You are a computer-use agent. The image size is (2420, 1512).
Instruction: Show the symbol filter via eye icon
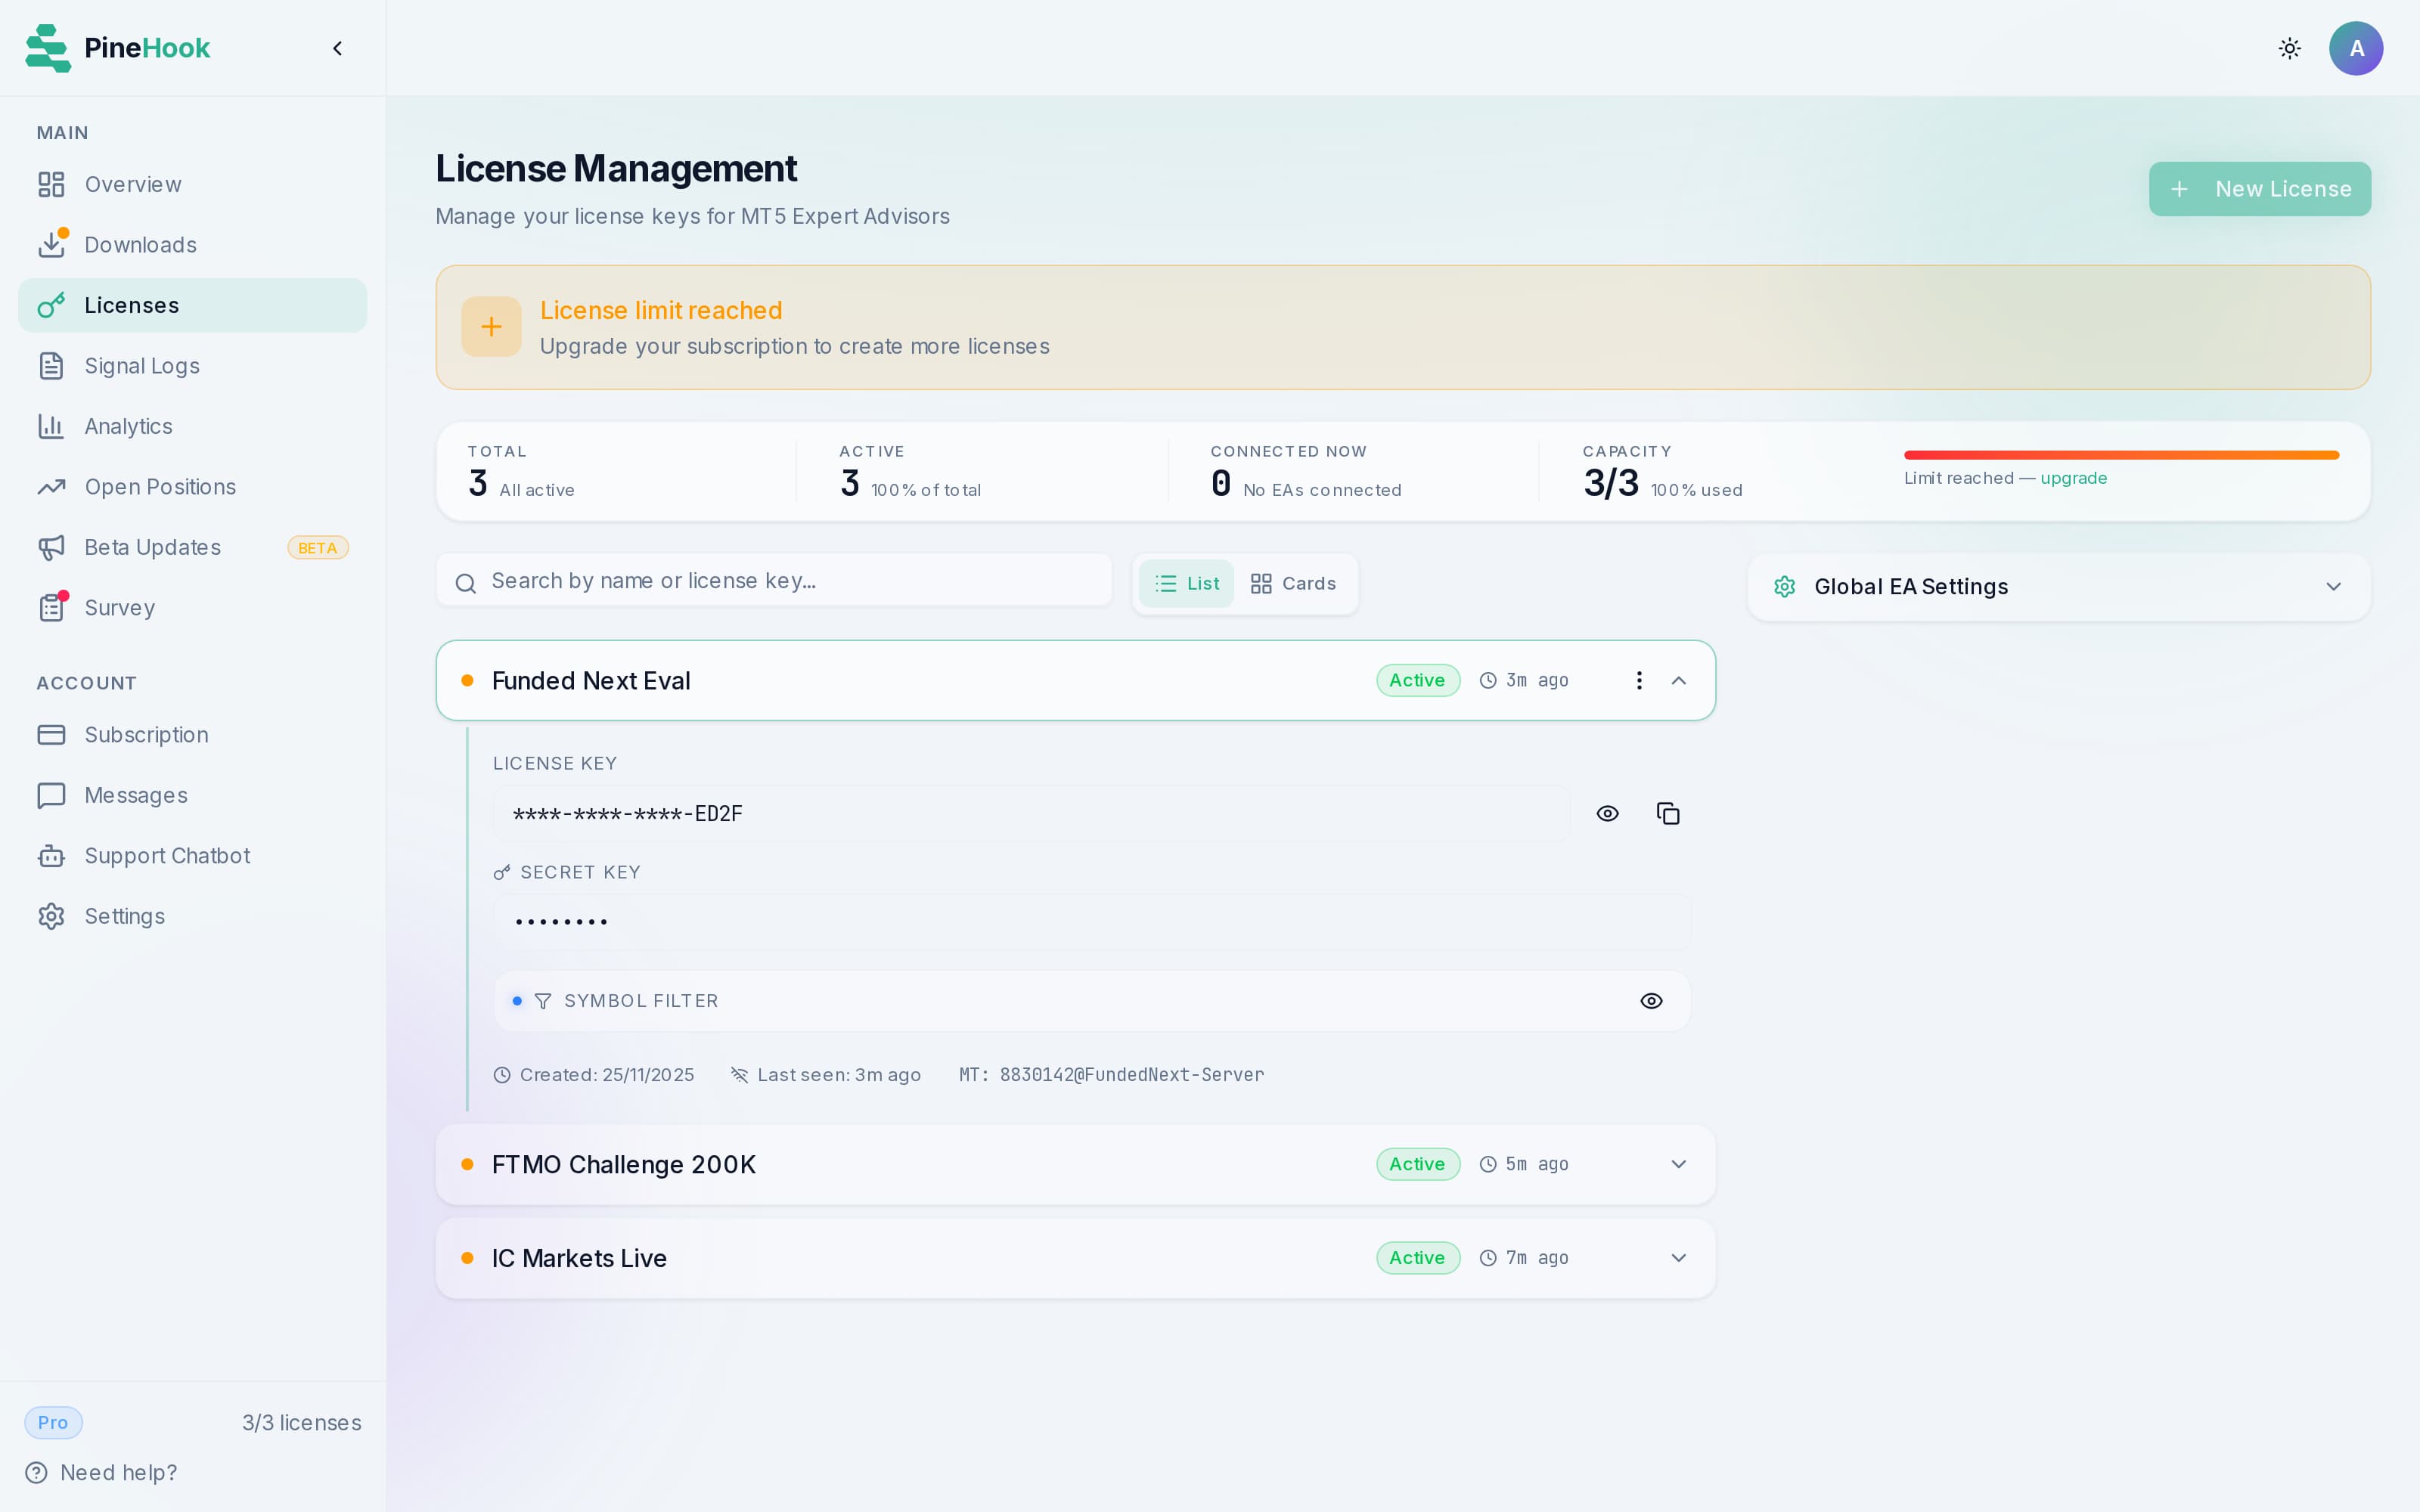[1652, 1001]
